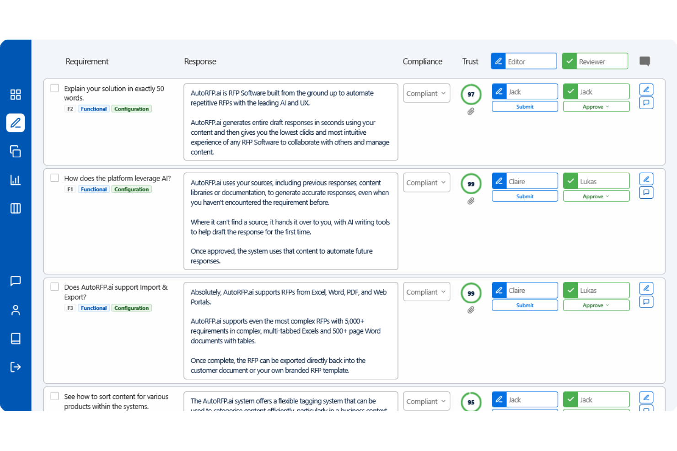Click the logout icon in sidebar
Viewport: 677px width, 451px height.
16,367
